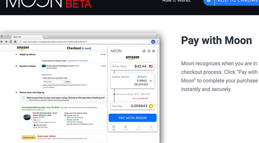Click the Place your order button

[x=29, y=137]
